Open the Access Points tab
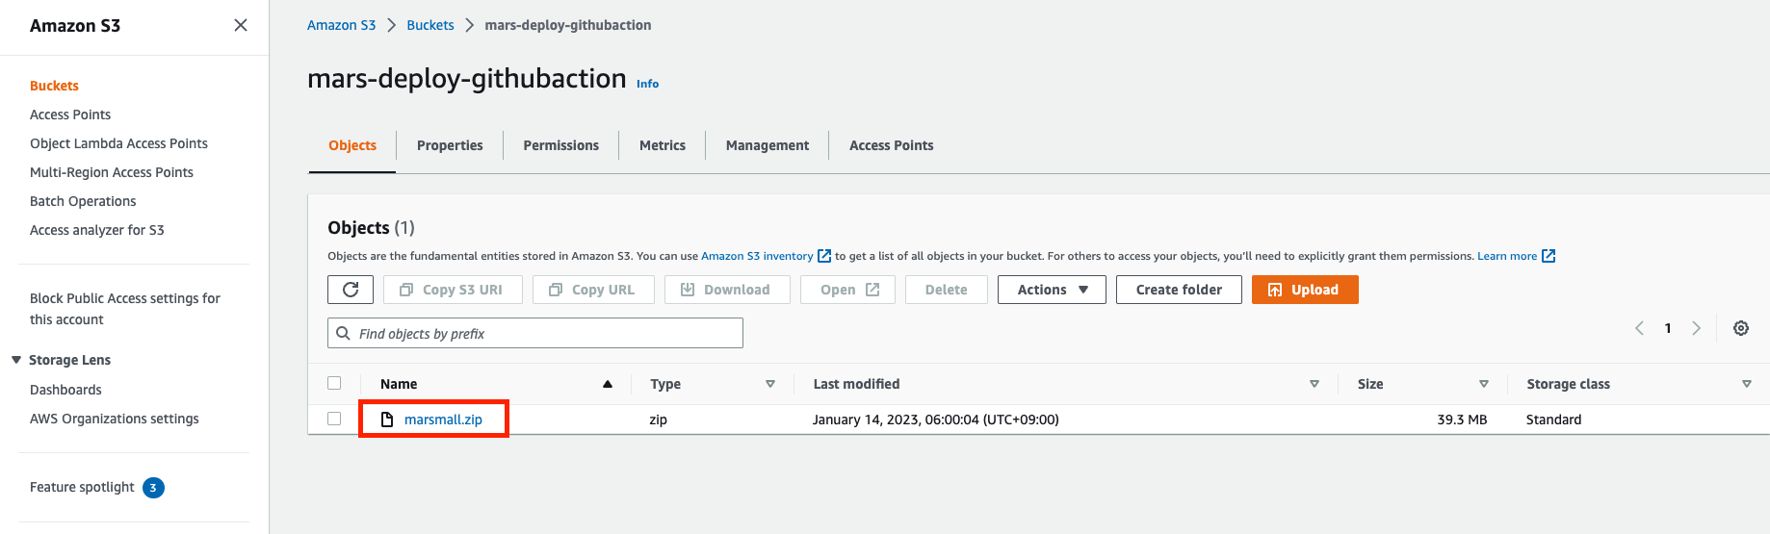The height and width of the screenshot is (534, 1770). click(892, 145)
